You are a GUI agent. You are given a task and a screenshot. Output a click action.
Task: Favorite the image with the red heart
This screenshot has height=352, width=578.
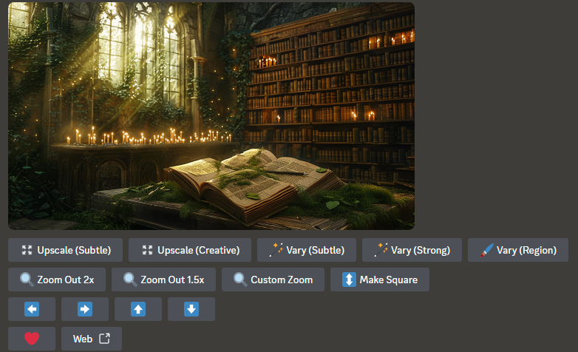point(32,339)
